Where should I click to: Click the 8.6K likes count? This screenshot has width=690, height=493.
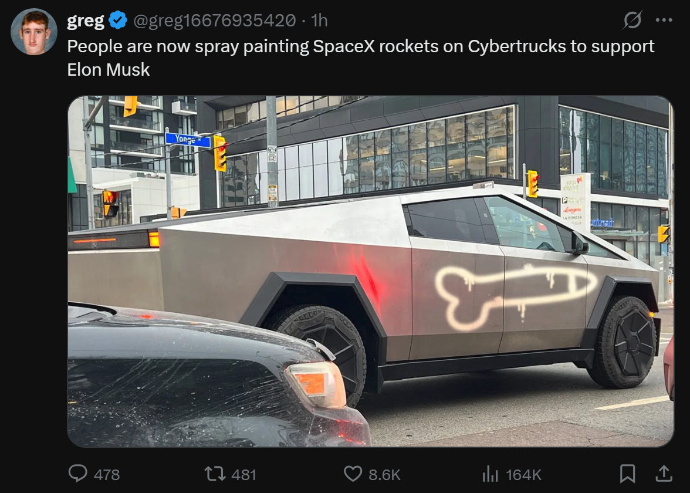point(385,474)
